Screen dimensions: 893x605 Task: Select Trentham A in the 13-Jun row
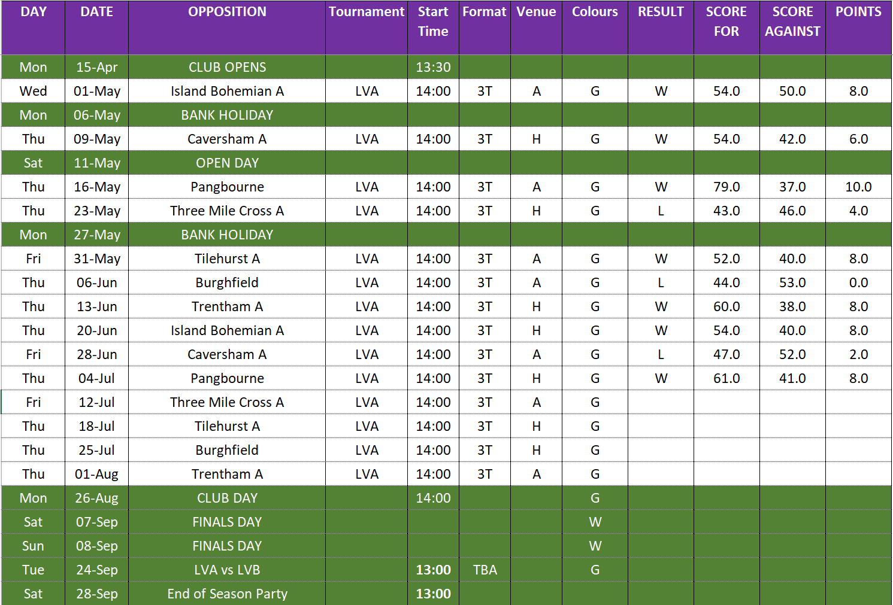[x=227, y=306]
